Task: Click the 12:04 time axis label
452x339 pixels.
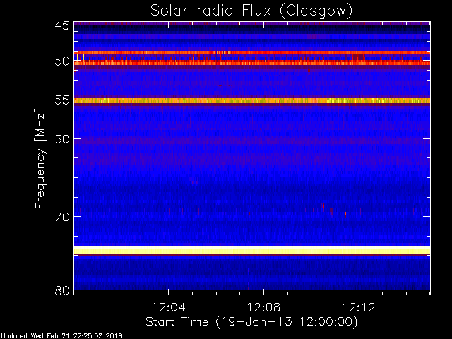Action: tap(168, 307)
